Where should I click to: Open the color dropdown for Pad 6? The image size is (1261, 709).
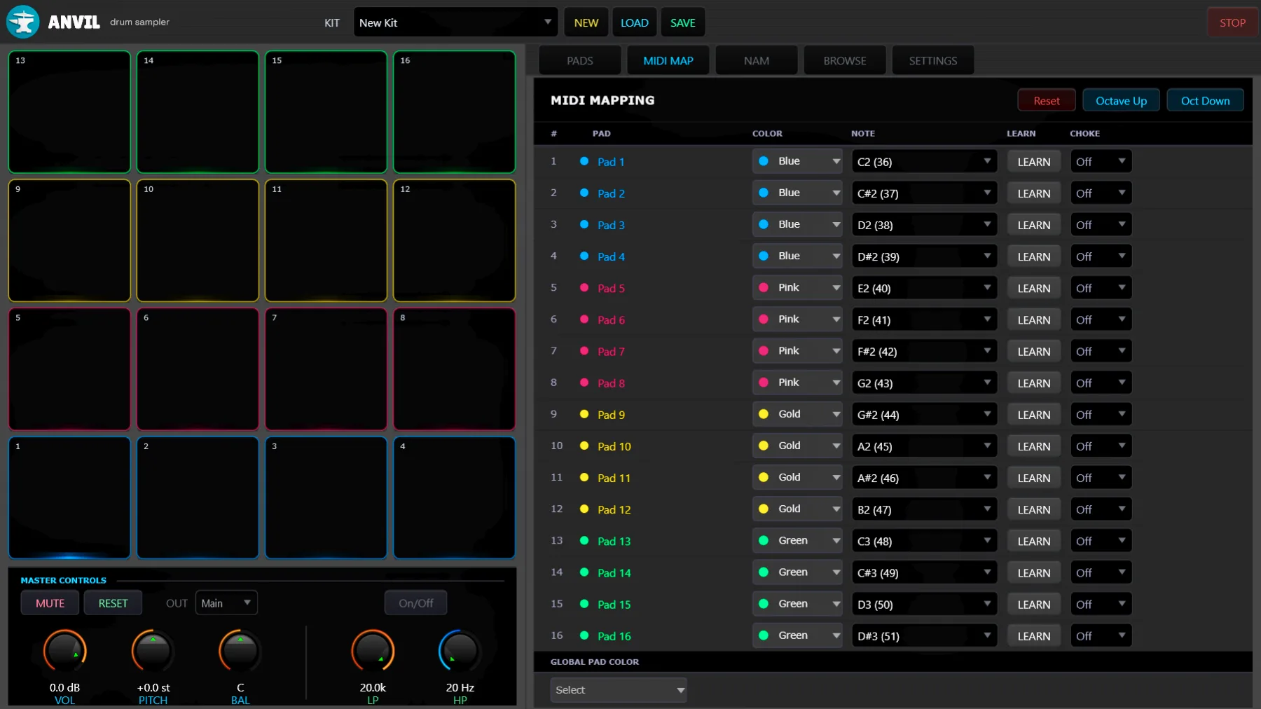(797, 319)
